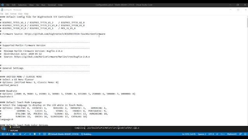Screen dimensions: 248x139
Task: Click the tasks running indicator showing 1
Action: click(15, 134)
